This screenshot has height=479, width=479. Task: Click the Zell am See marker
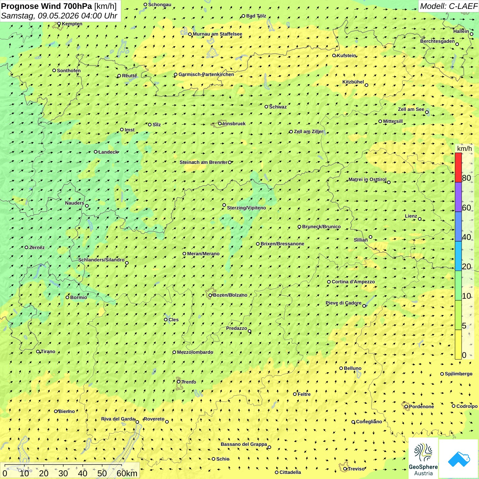[x=427, y=112]
